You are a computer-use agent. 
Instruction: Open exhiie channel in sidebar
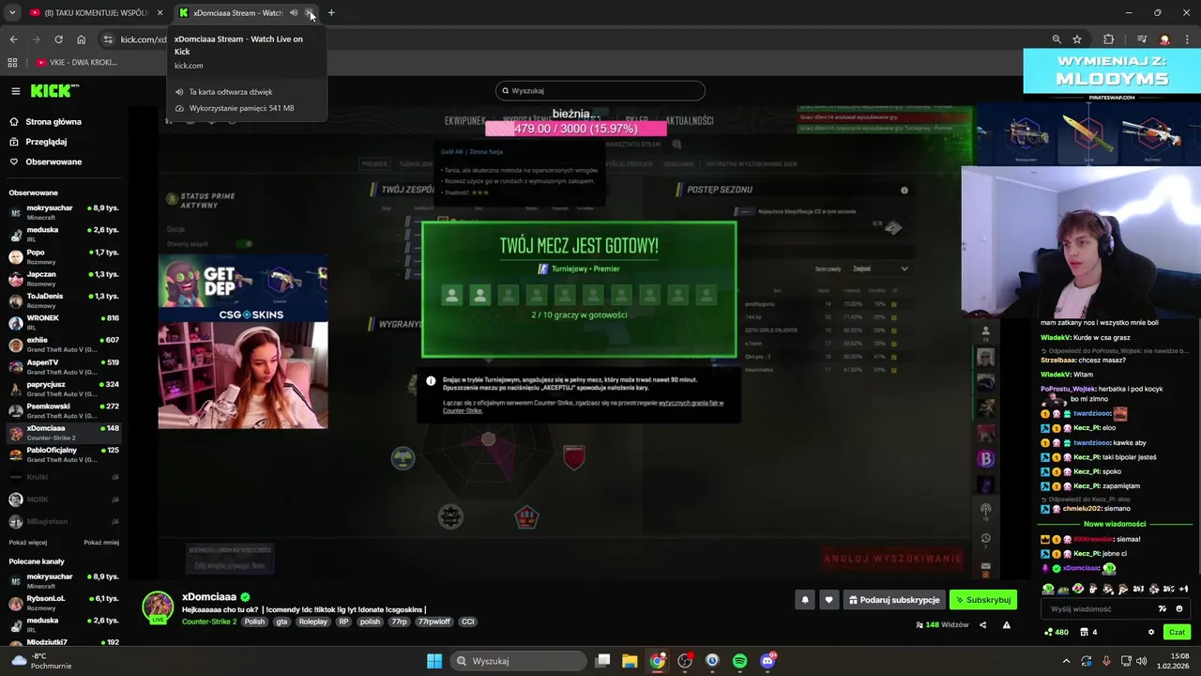pyautogui.click(x=63, y=344)
